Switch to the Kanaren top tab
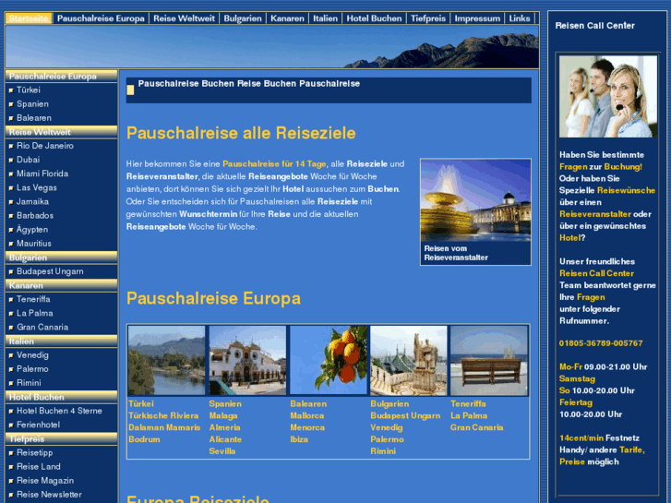This screenshot has height=503, width=671. (287, 18)
